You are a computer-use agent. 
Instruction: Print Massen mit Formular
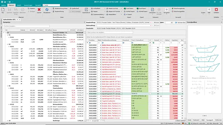113,11
